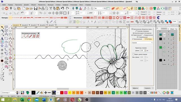The width and height of the screenshot is (181, 102).
Task: Click the green T-shirt product visualizer icon
Action: pos(155,8)
